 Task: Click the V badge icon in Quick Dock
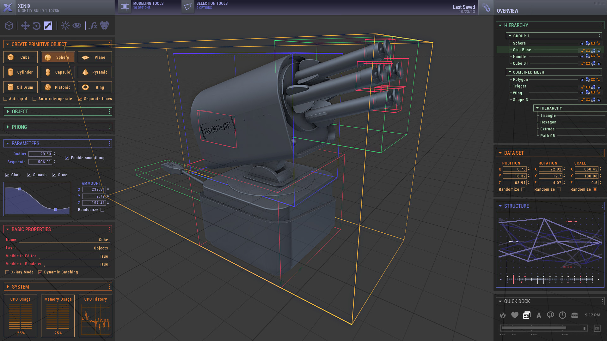click(503, 315)
